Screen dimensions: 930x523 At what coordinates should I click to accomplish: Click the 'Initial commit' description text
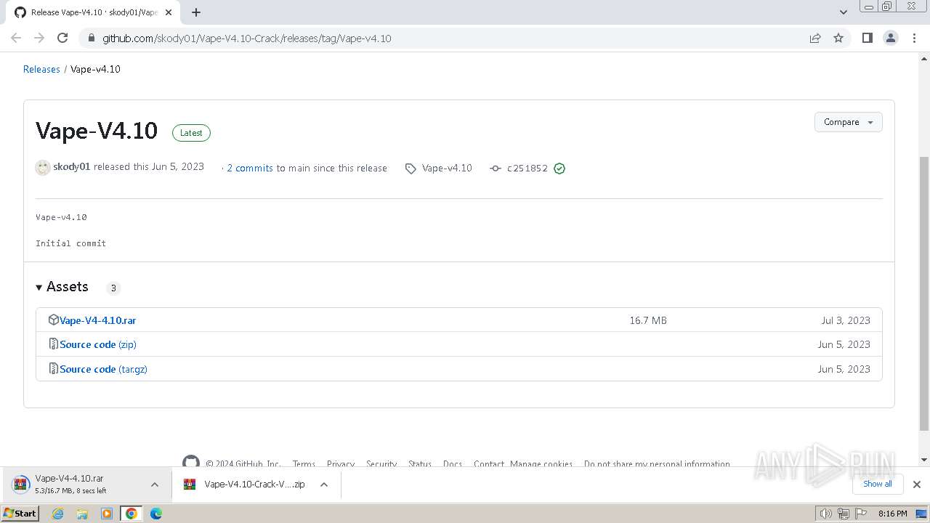click(70, 243)
